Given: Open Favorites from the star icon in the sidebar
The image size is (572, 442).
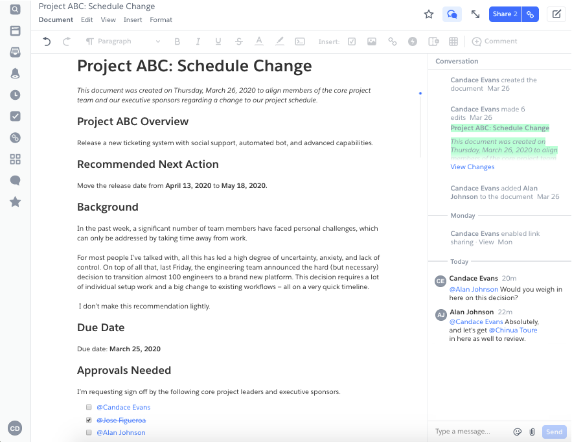Looking at the screenshot, I should 15,202.
